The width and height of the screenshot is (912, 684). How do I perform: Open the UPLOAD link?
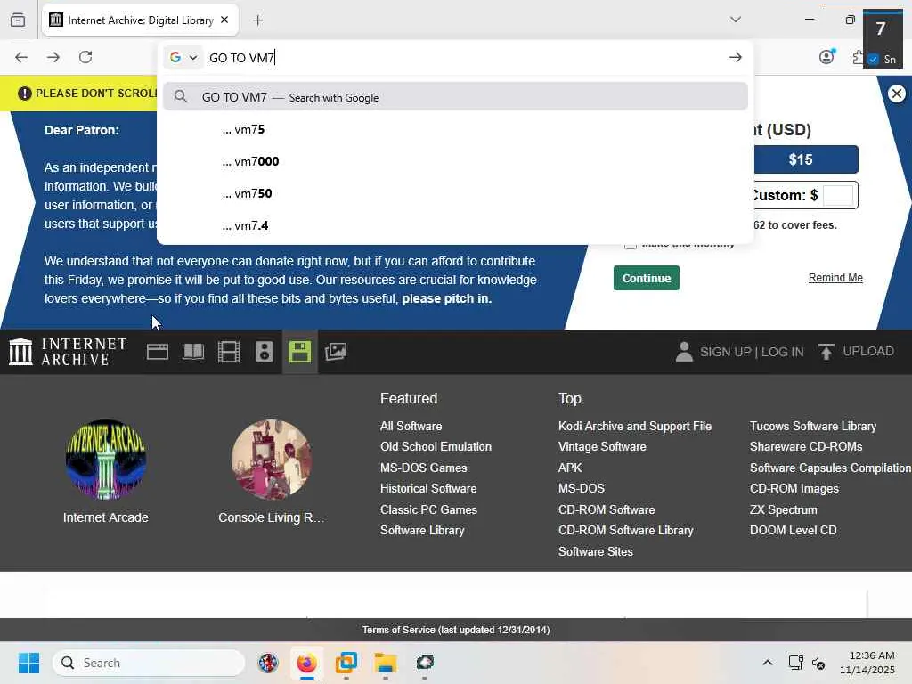point(868,351)
